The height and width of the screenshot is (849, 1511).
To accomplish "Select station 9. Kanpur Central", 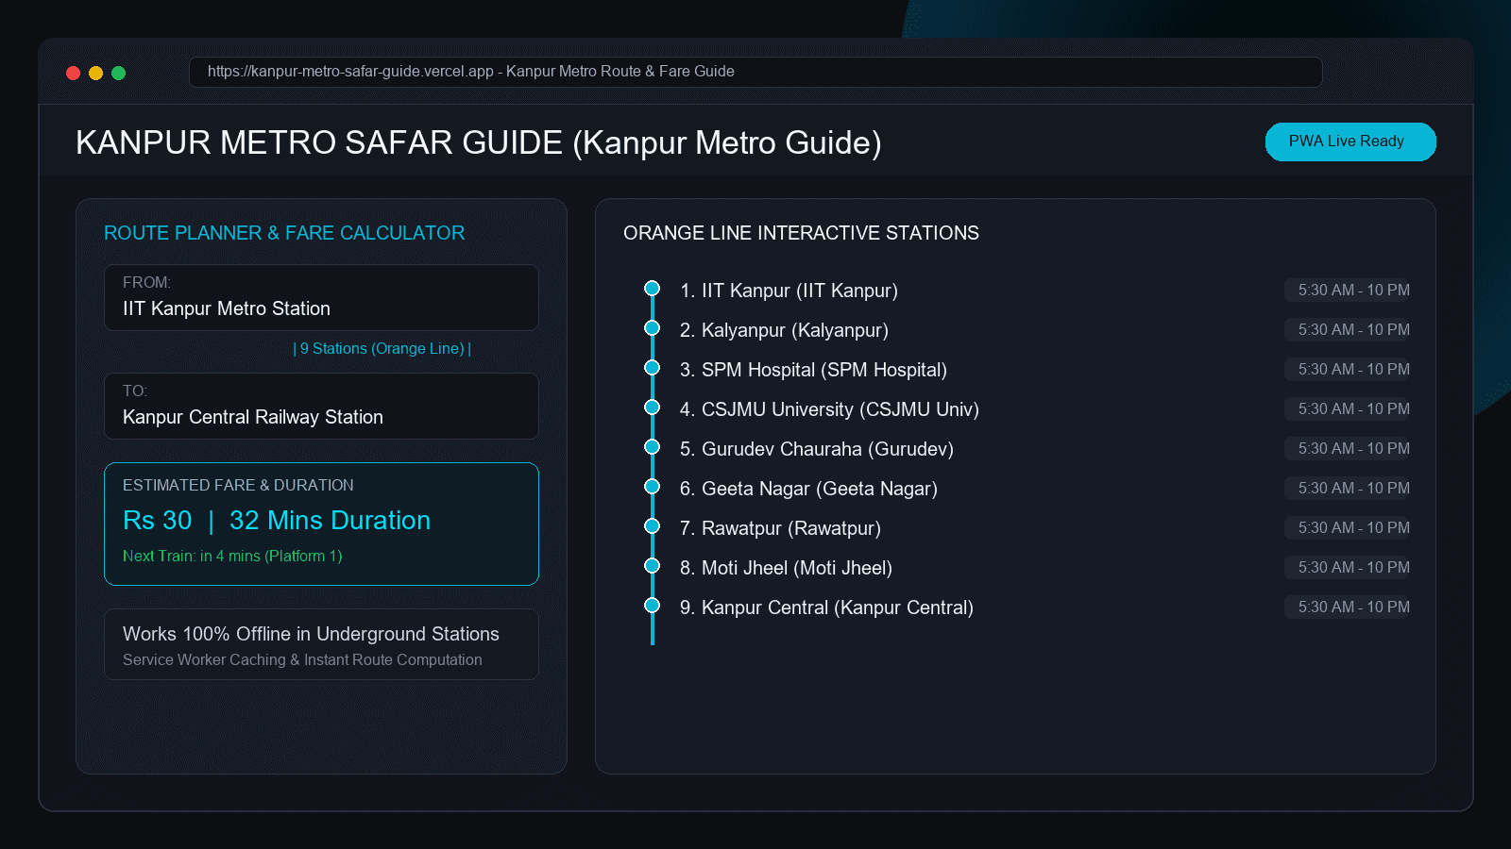I will (x=826, y=608).
